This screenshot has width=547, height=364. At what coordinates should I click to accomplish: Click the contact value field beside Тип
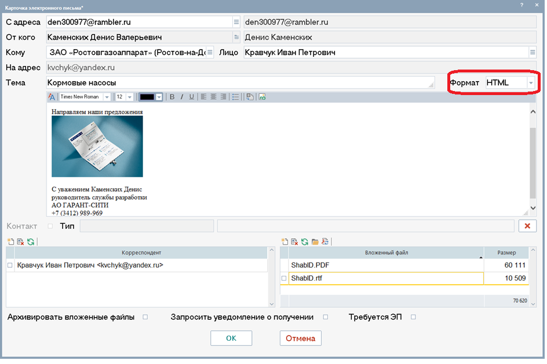pos(366,226)
